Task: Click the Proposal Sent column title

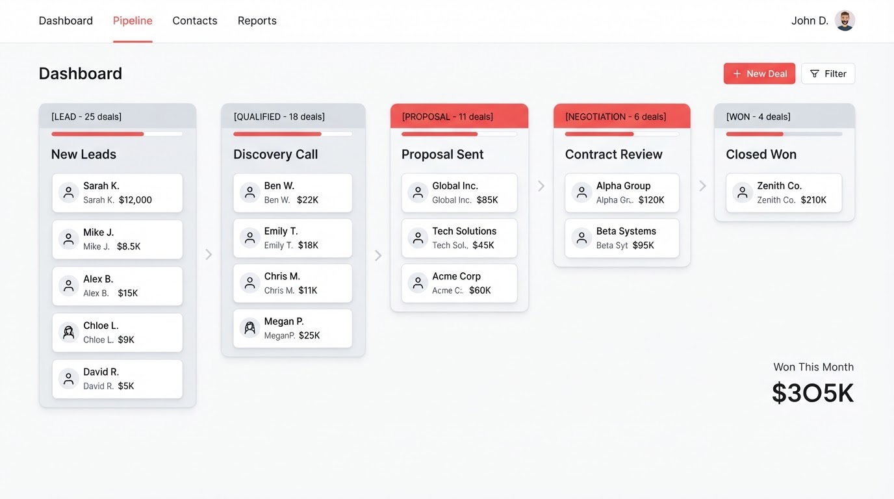Action: [442, 154]
